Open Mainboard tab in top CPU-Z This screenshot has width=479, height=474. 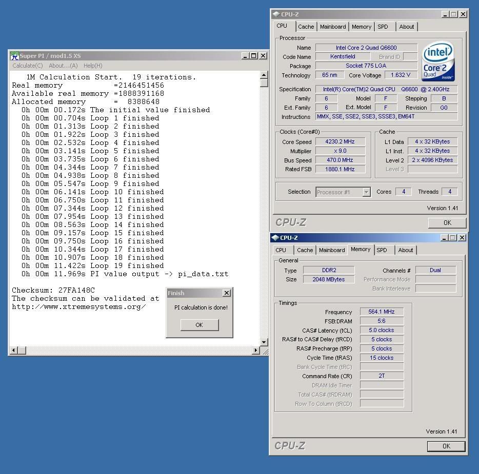coord(333,27)
